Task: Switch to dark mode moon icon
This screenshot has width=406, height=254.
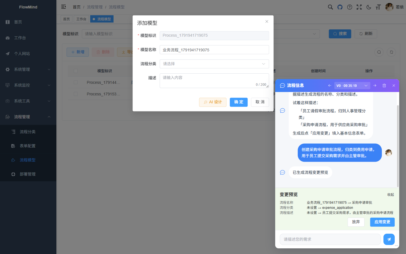Action: click(369, 7)
